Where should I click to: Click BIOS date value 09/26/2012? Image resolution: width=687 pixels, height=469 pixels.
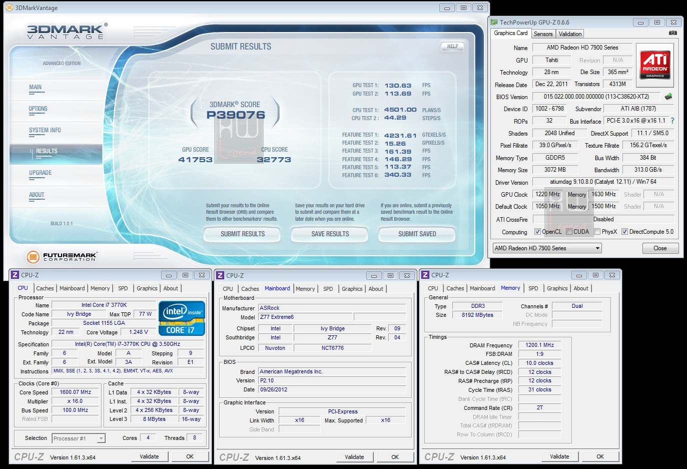[332, 389]
